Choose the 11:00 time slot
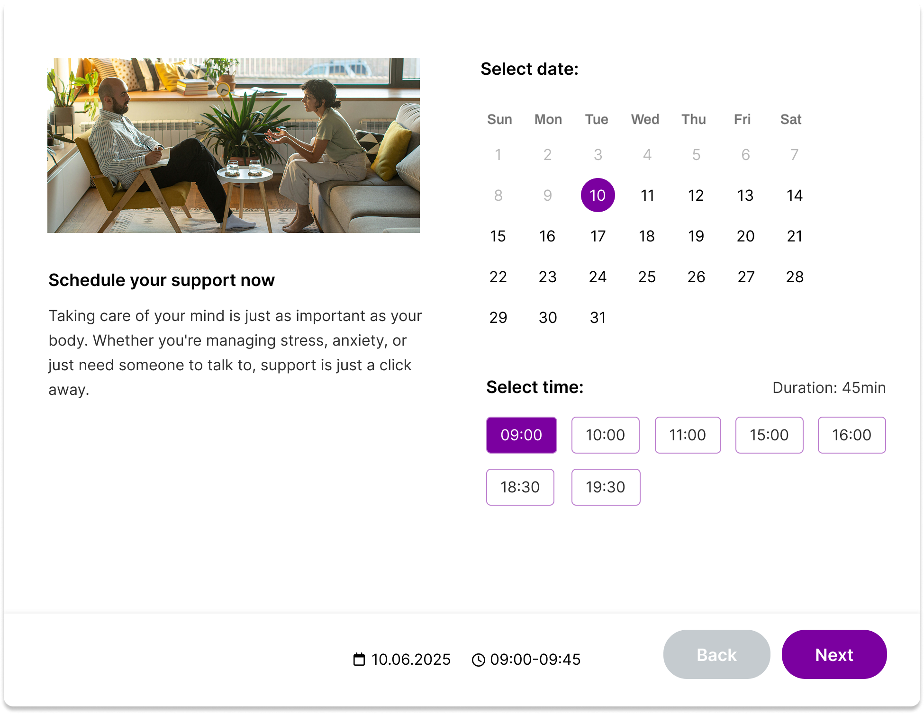Screen dimensions: 924x714 [x=688, y=435]
